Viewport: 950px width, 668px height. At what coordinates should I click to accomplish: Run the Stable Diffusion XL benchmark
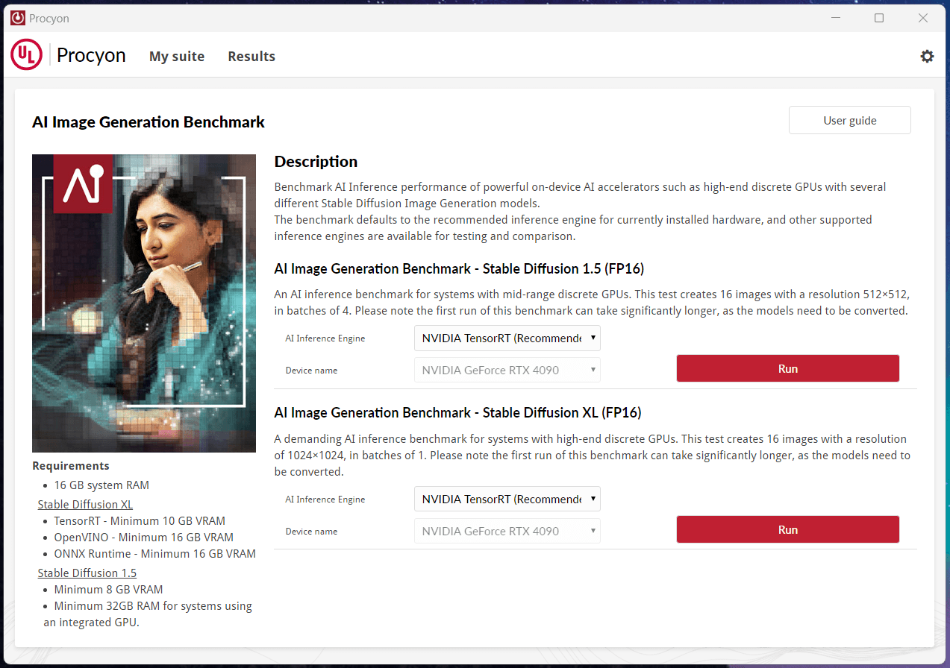coord(788,529)
